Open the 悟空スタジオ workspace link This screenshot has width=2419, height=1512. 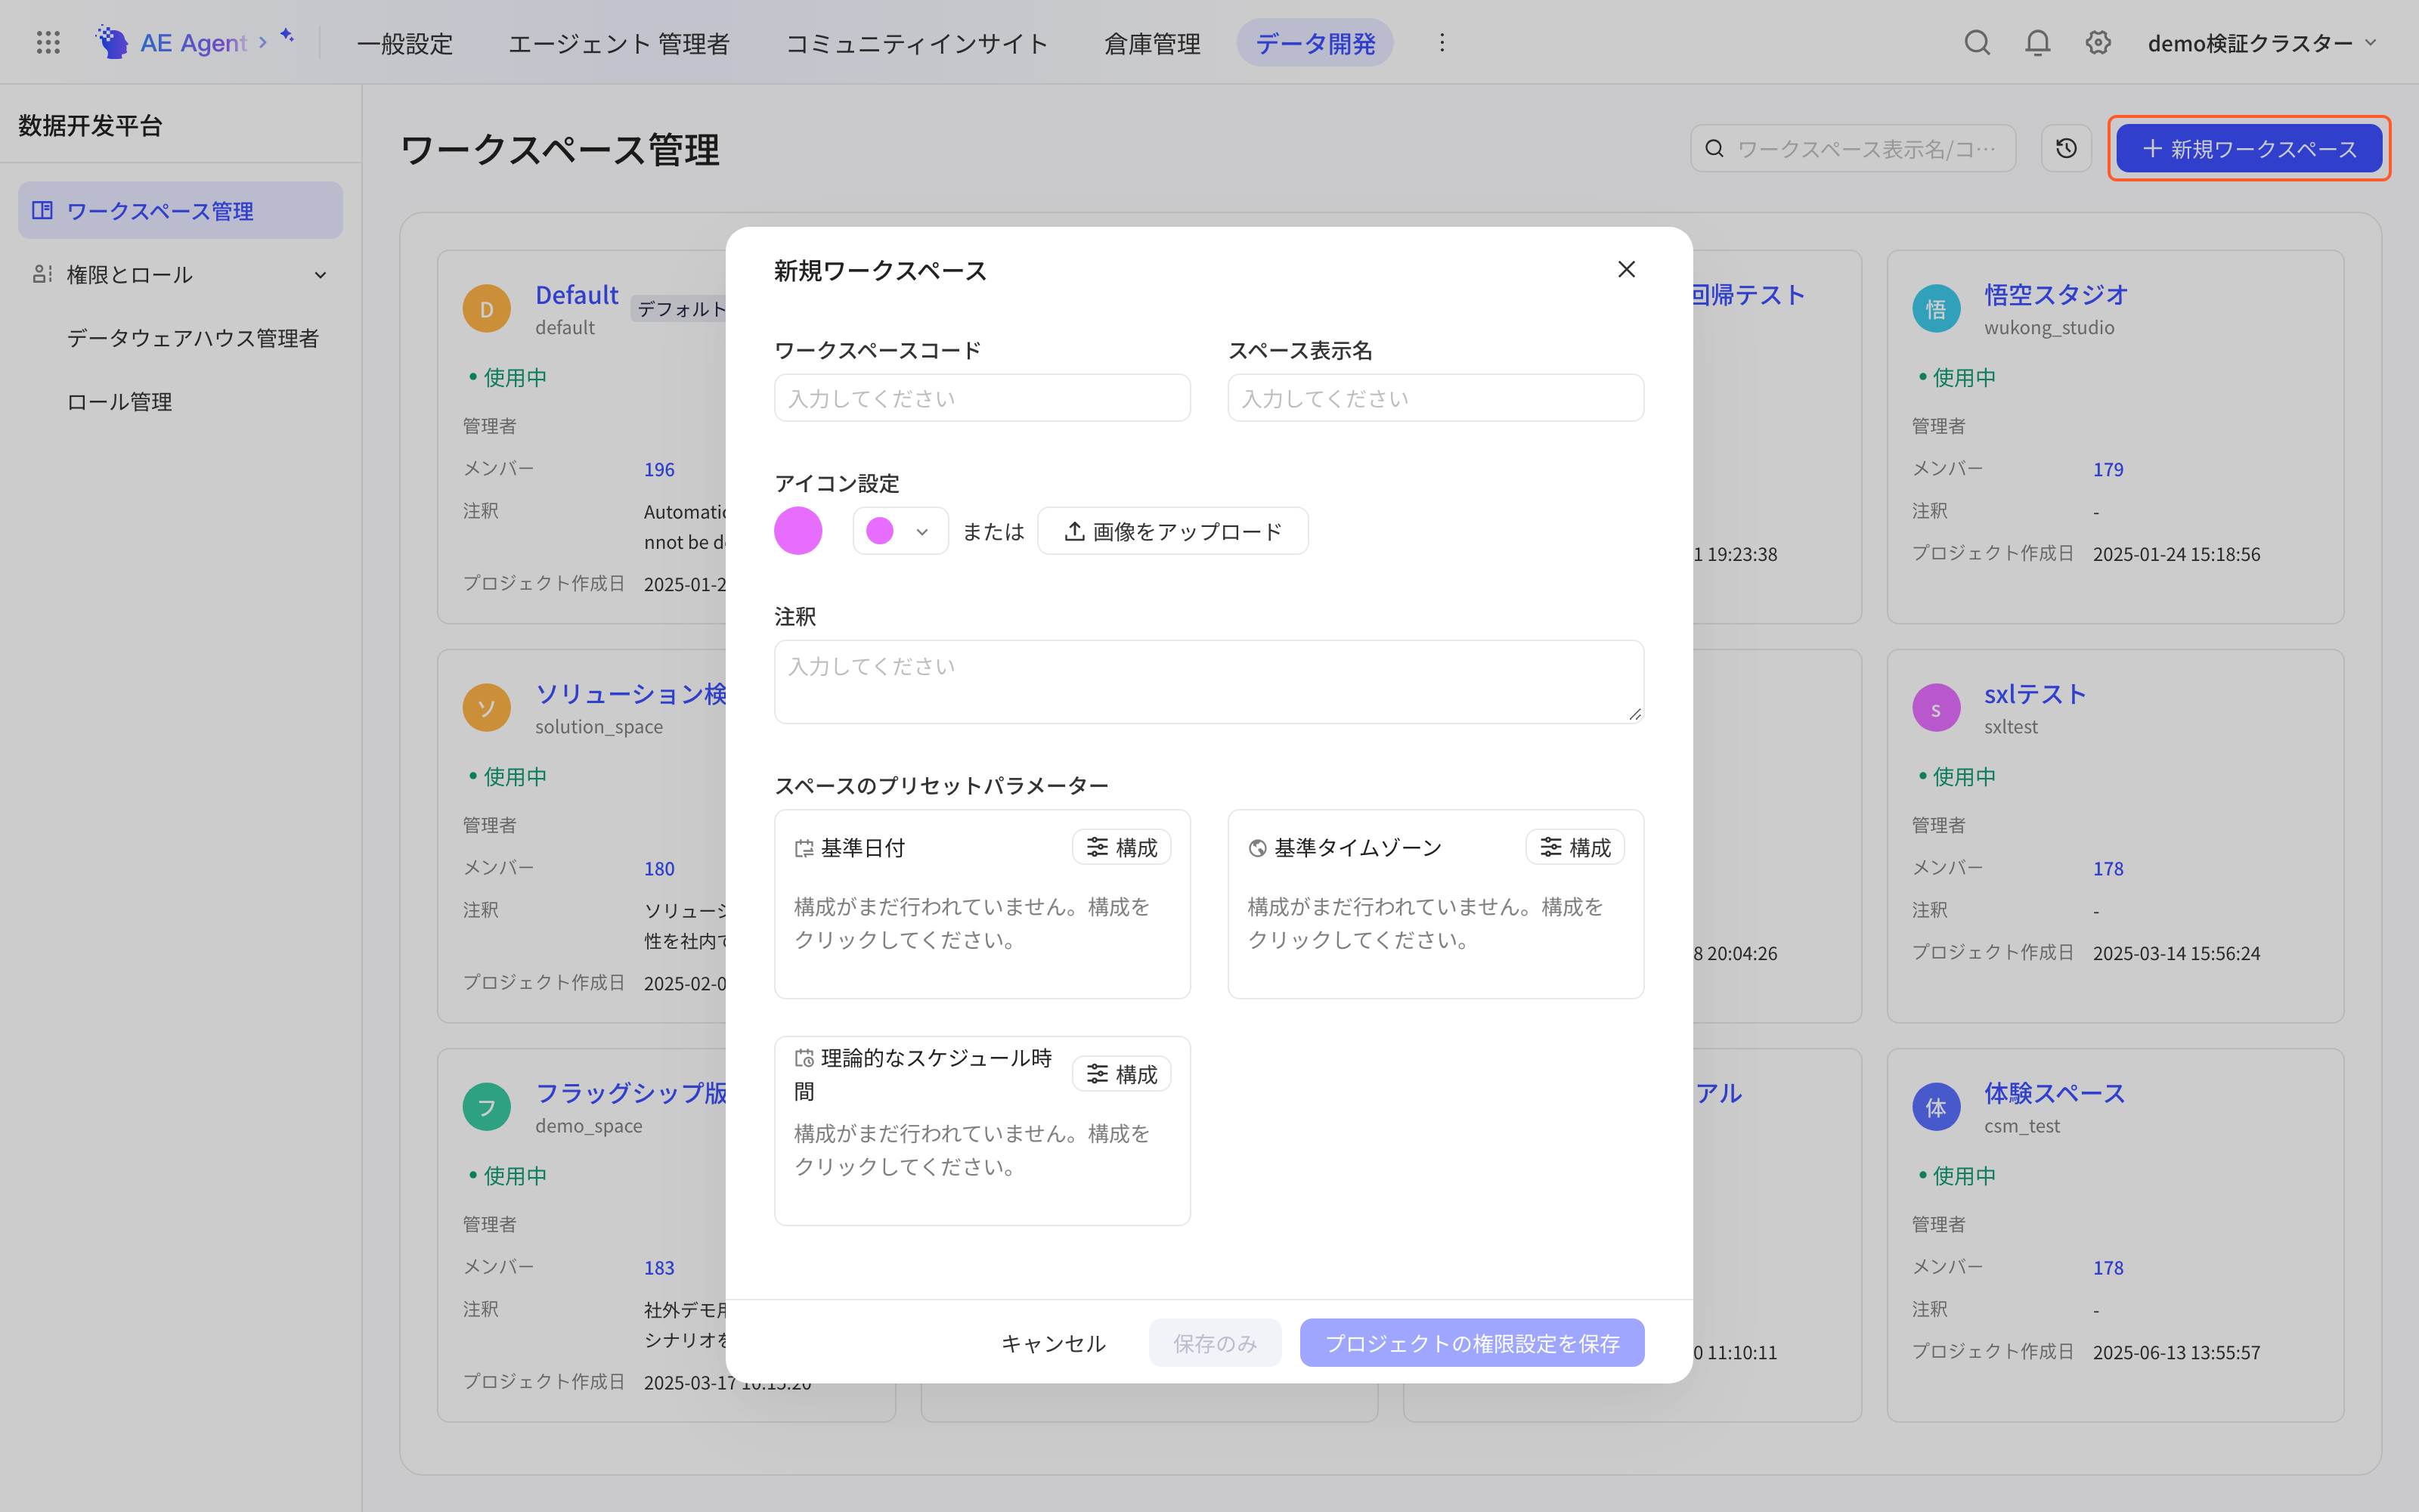coord(2055,294)
